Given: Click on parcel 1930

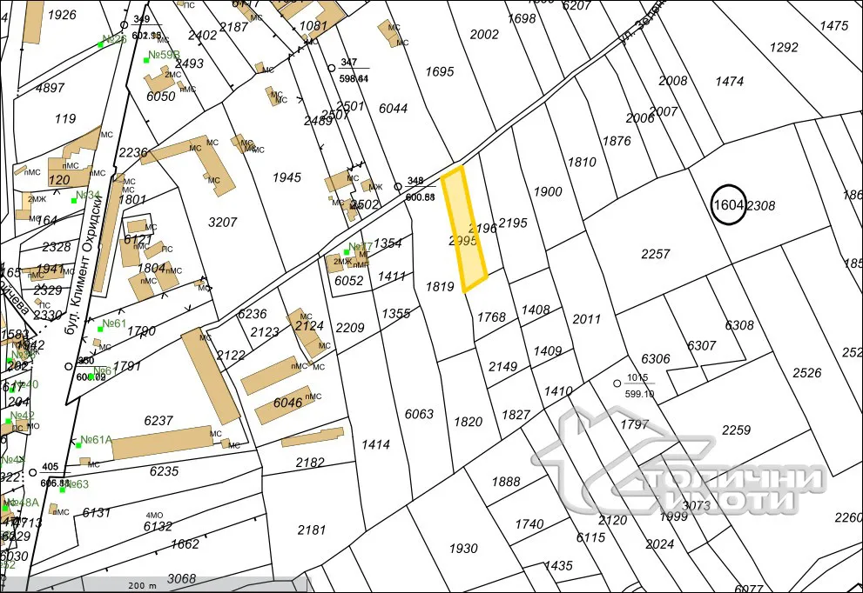Looking at the screenshot, I should (x=463, y=548).
